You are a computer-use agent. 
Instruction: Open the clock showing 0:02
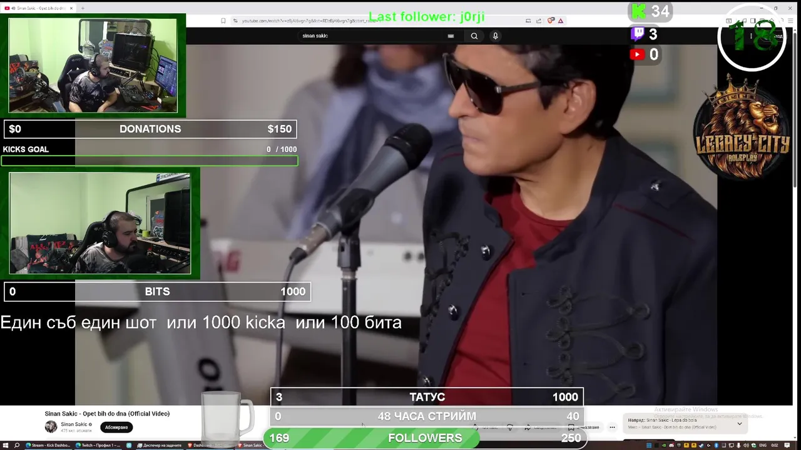tap(775, 445)
